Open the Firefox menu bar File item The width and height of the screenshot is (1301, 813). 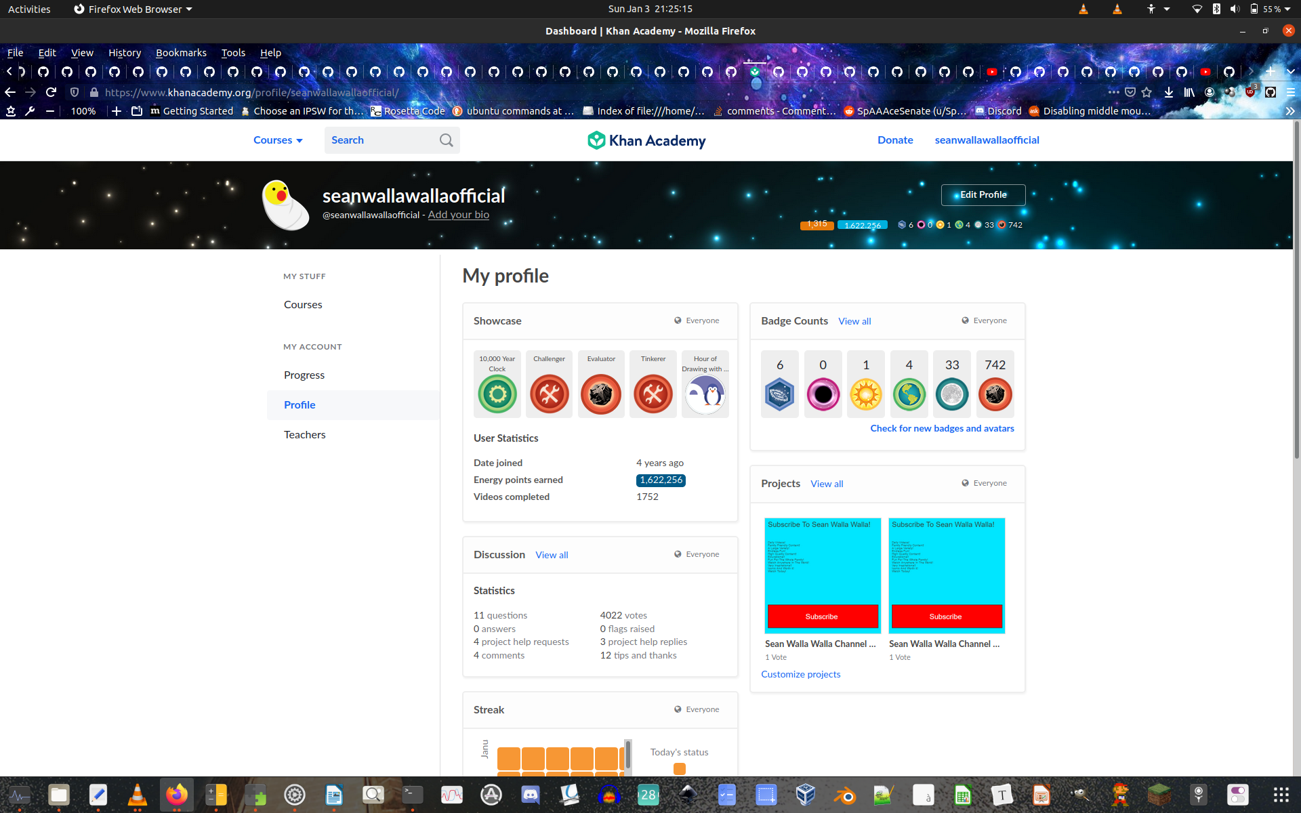point(14,52)
